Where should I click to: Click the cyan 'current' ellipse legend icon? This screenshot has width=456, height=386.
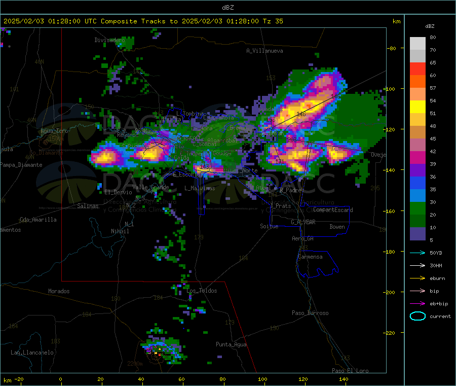pyautogui.click(x=417, y=316)
